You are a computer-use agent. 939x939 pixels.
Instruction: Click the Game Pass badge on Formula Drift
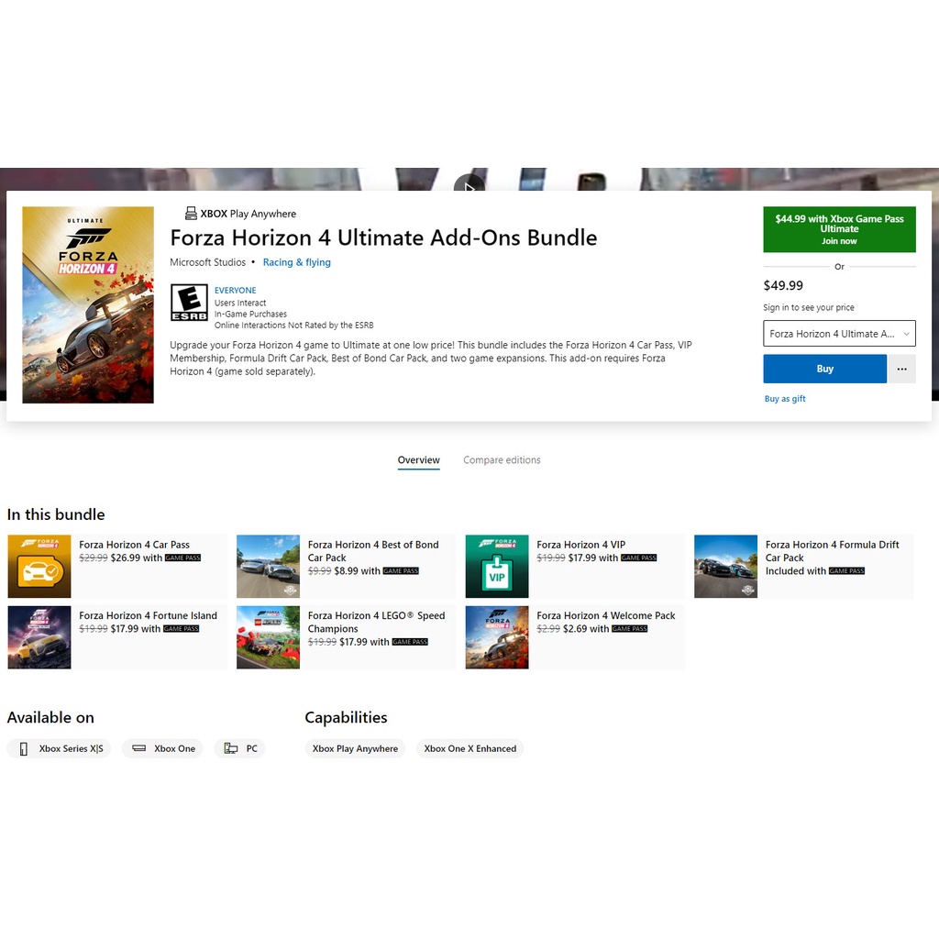click(x=846, y=570)
